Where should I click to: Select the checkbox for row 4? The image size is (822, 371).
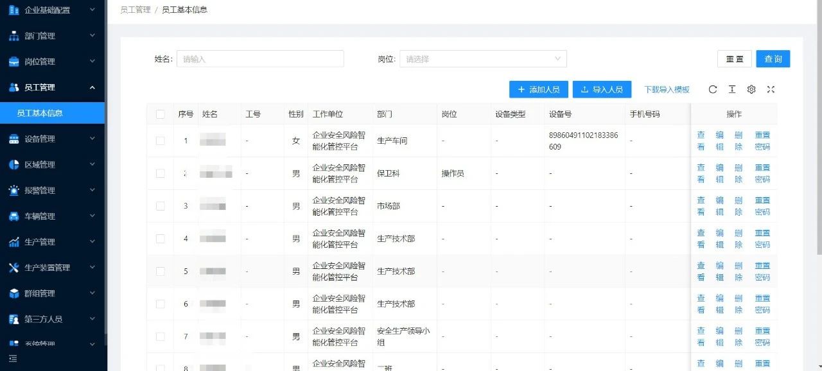(x=160, y=239)
